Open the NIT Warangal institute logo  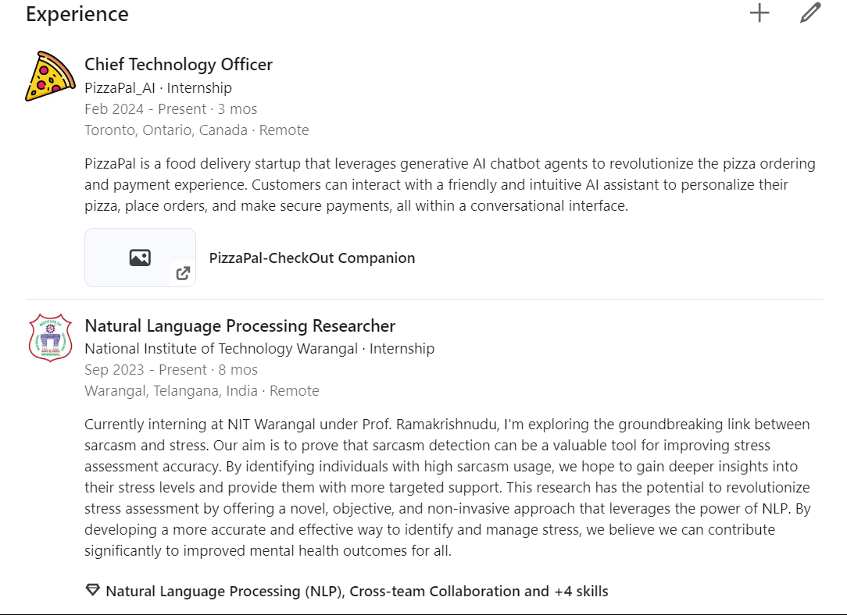pyautogui.click(x=50, y=338)
